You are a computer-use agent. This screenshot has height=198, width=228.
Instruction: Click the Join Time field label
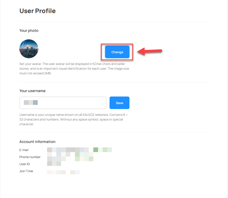point(26,171)
